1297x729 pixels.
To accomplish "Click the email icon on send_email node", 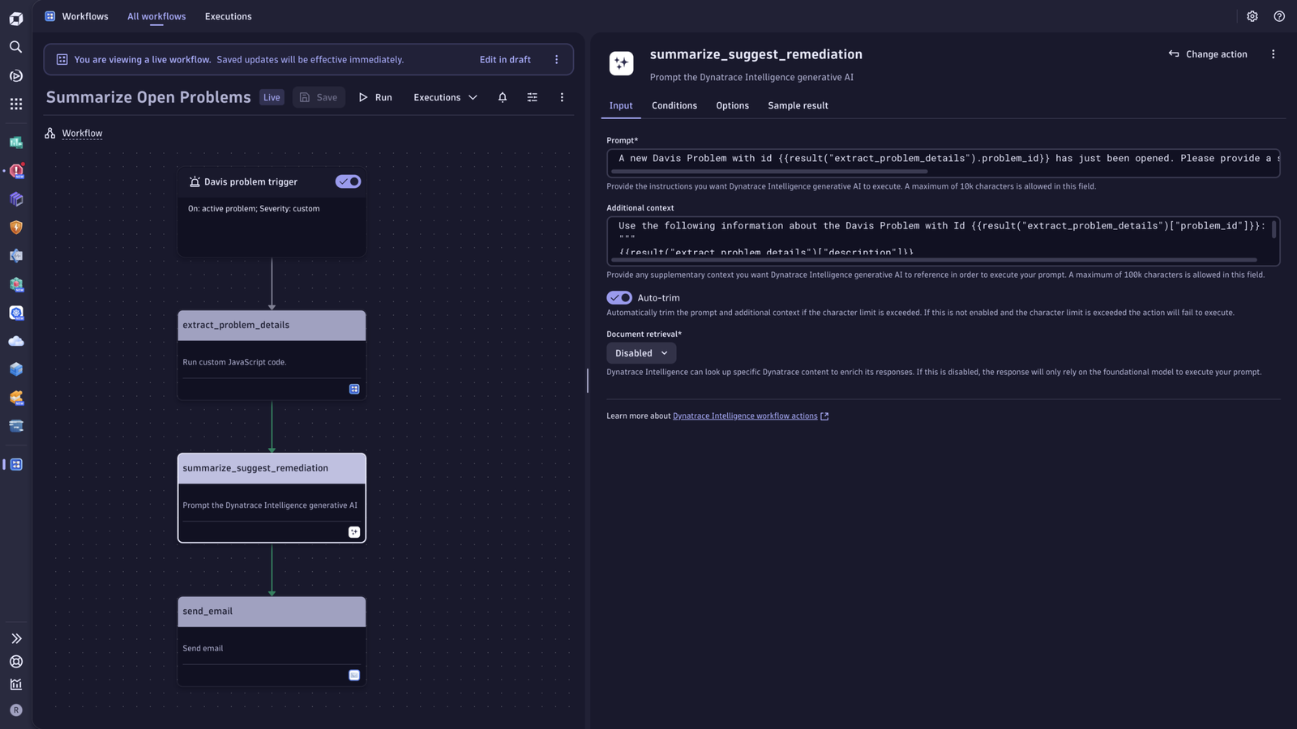I will tap(354, 675).
